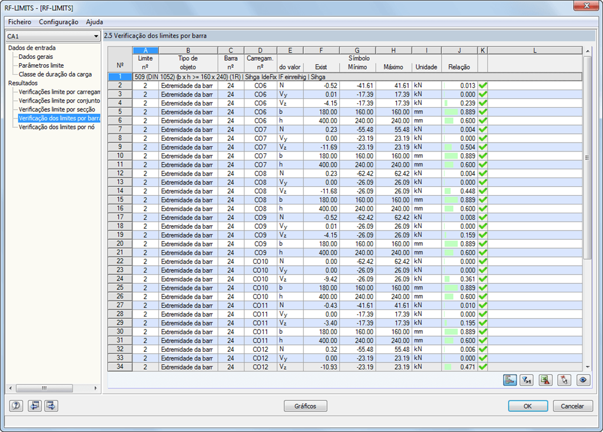
Task: Open Verificações limite por conjunto
Action: click(x=59, y=101)
